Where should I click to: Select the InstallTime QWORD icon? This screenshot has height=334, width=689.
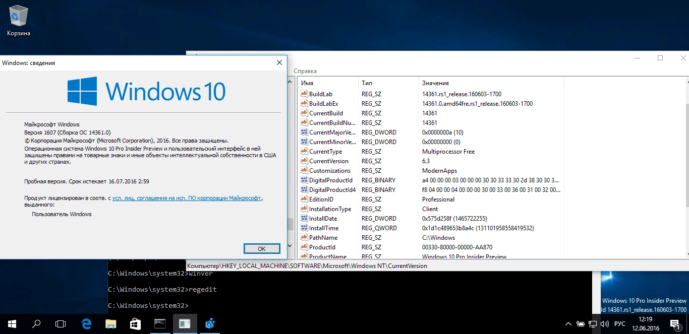tap(304, 228)
